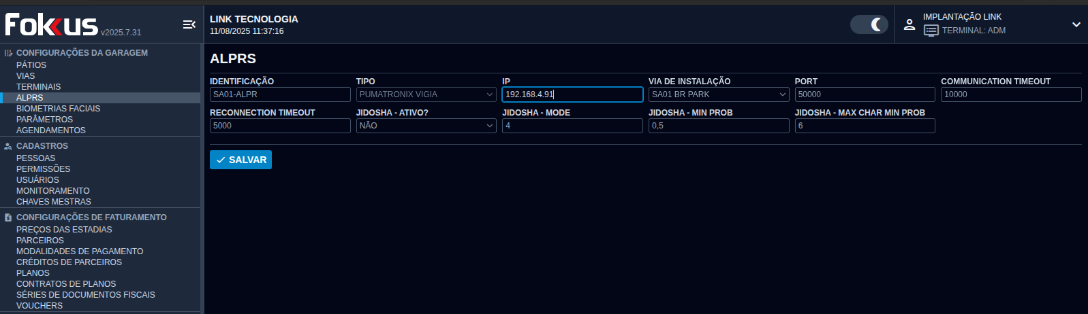Open Biometrias Faciais in the sidebar
This screenshot has height=314, width=1088.
(x=58, y=109)
